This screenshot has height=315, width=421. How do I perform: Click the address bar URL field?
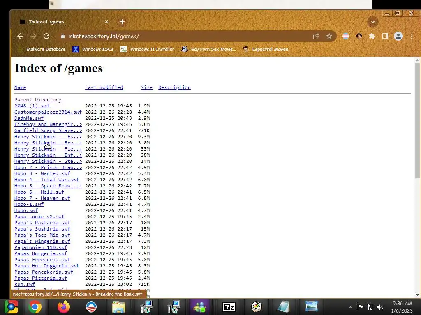coord(185,36)
